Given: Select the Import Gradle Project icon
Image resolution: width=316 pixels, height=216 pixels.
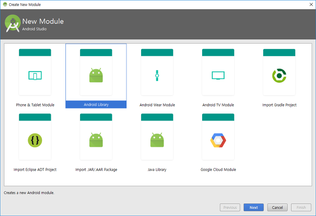Looking at the screenshot, I should (x=279, y=76).
